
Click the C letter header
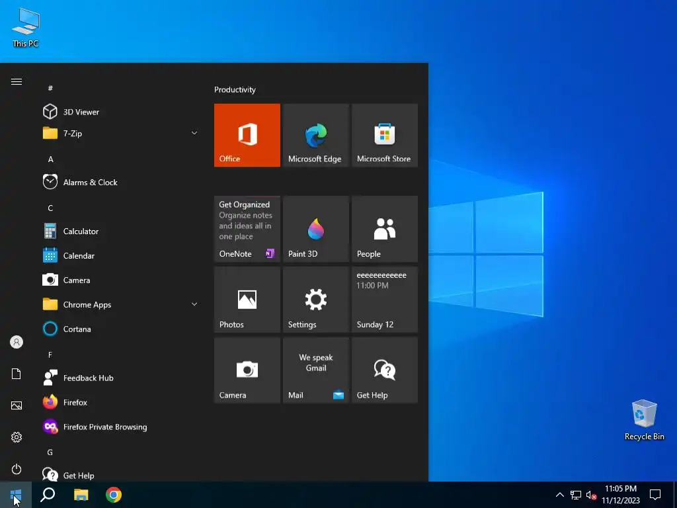(50, 208)
